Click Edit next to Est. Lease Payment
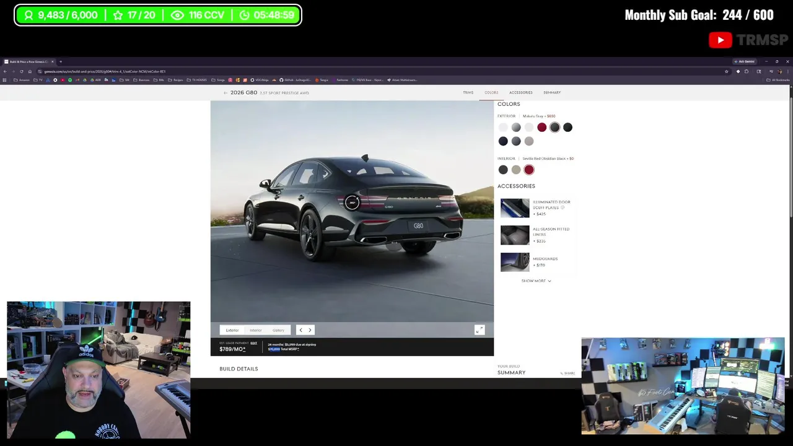793x446 pixels. click(x=254, y=343)
